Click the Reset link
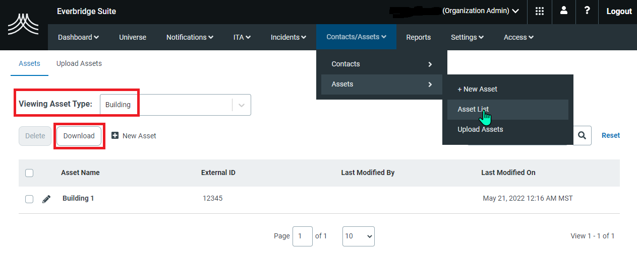 coord(611,135)
